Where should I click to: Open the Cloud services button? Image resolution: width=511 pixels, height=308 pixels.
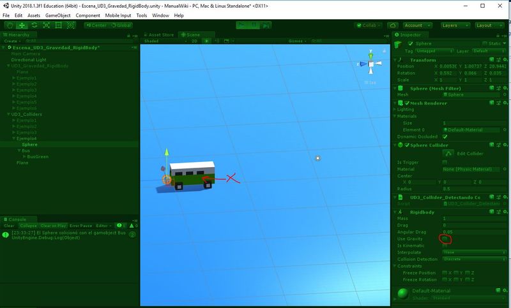393,26
